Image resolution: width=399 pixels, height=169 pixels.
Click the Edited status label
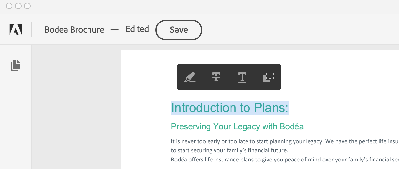tap(137, 29)
